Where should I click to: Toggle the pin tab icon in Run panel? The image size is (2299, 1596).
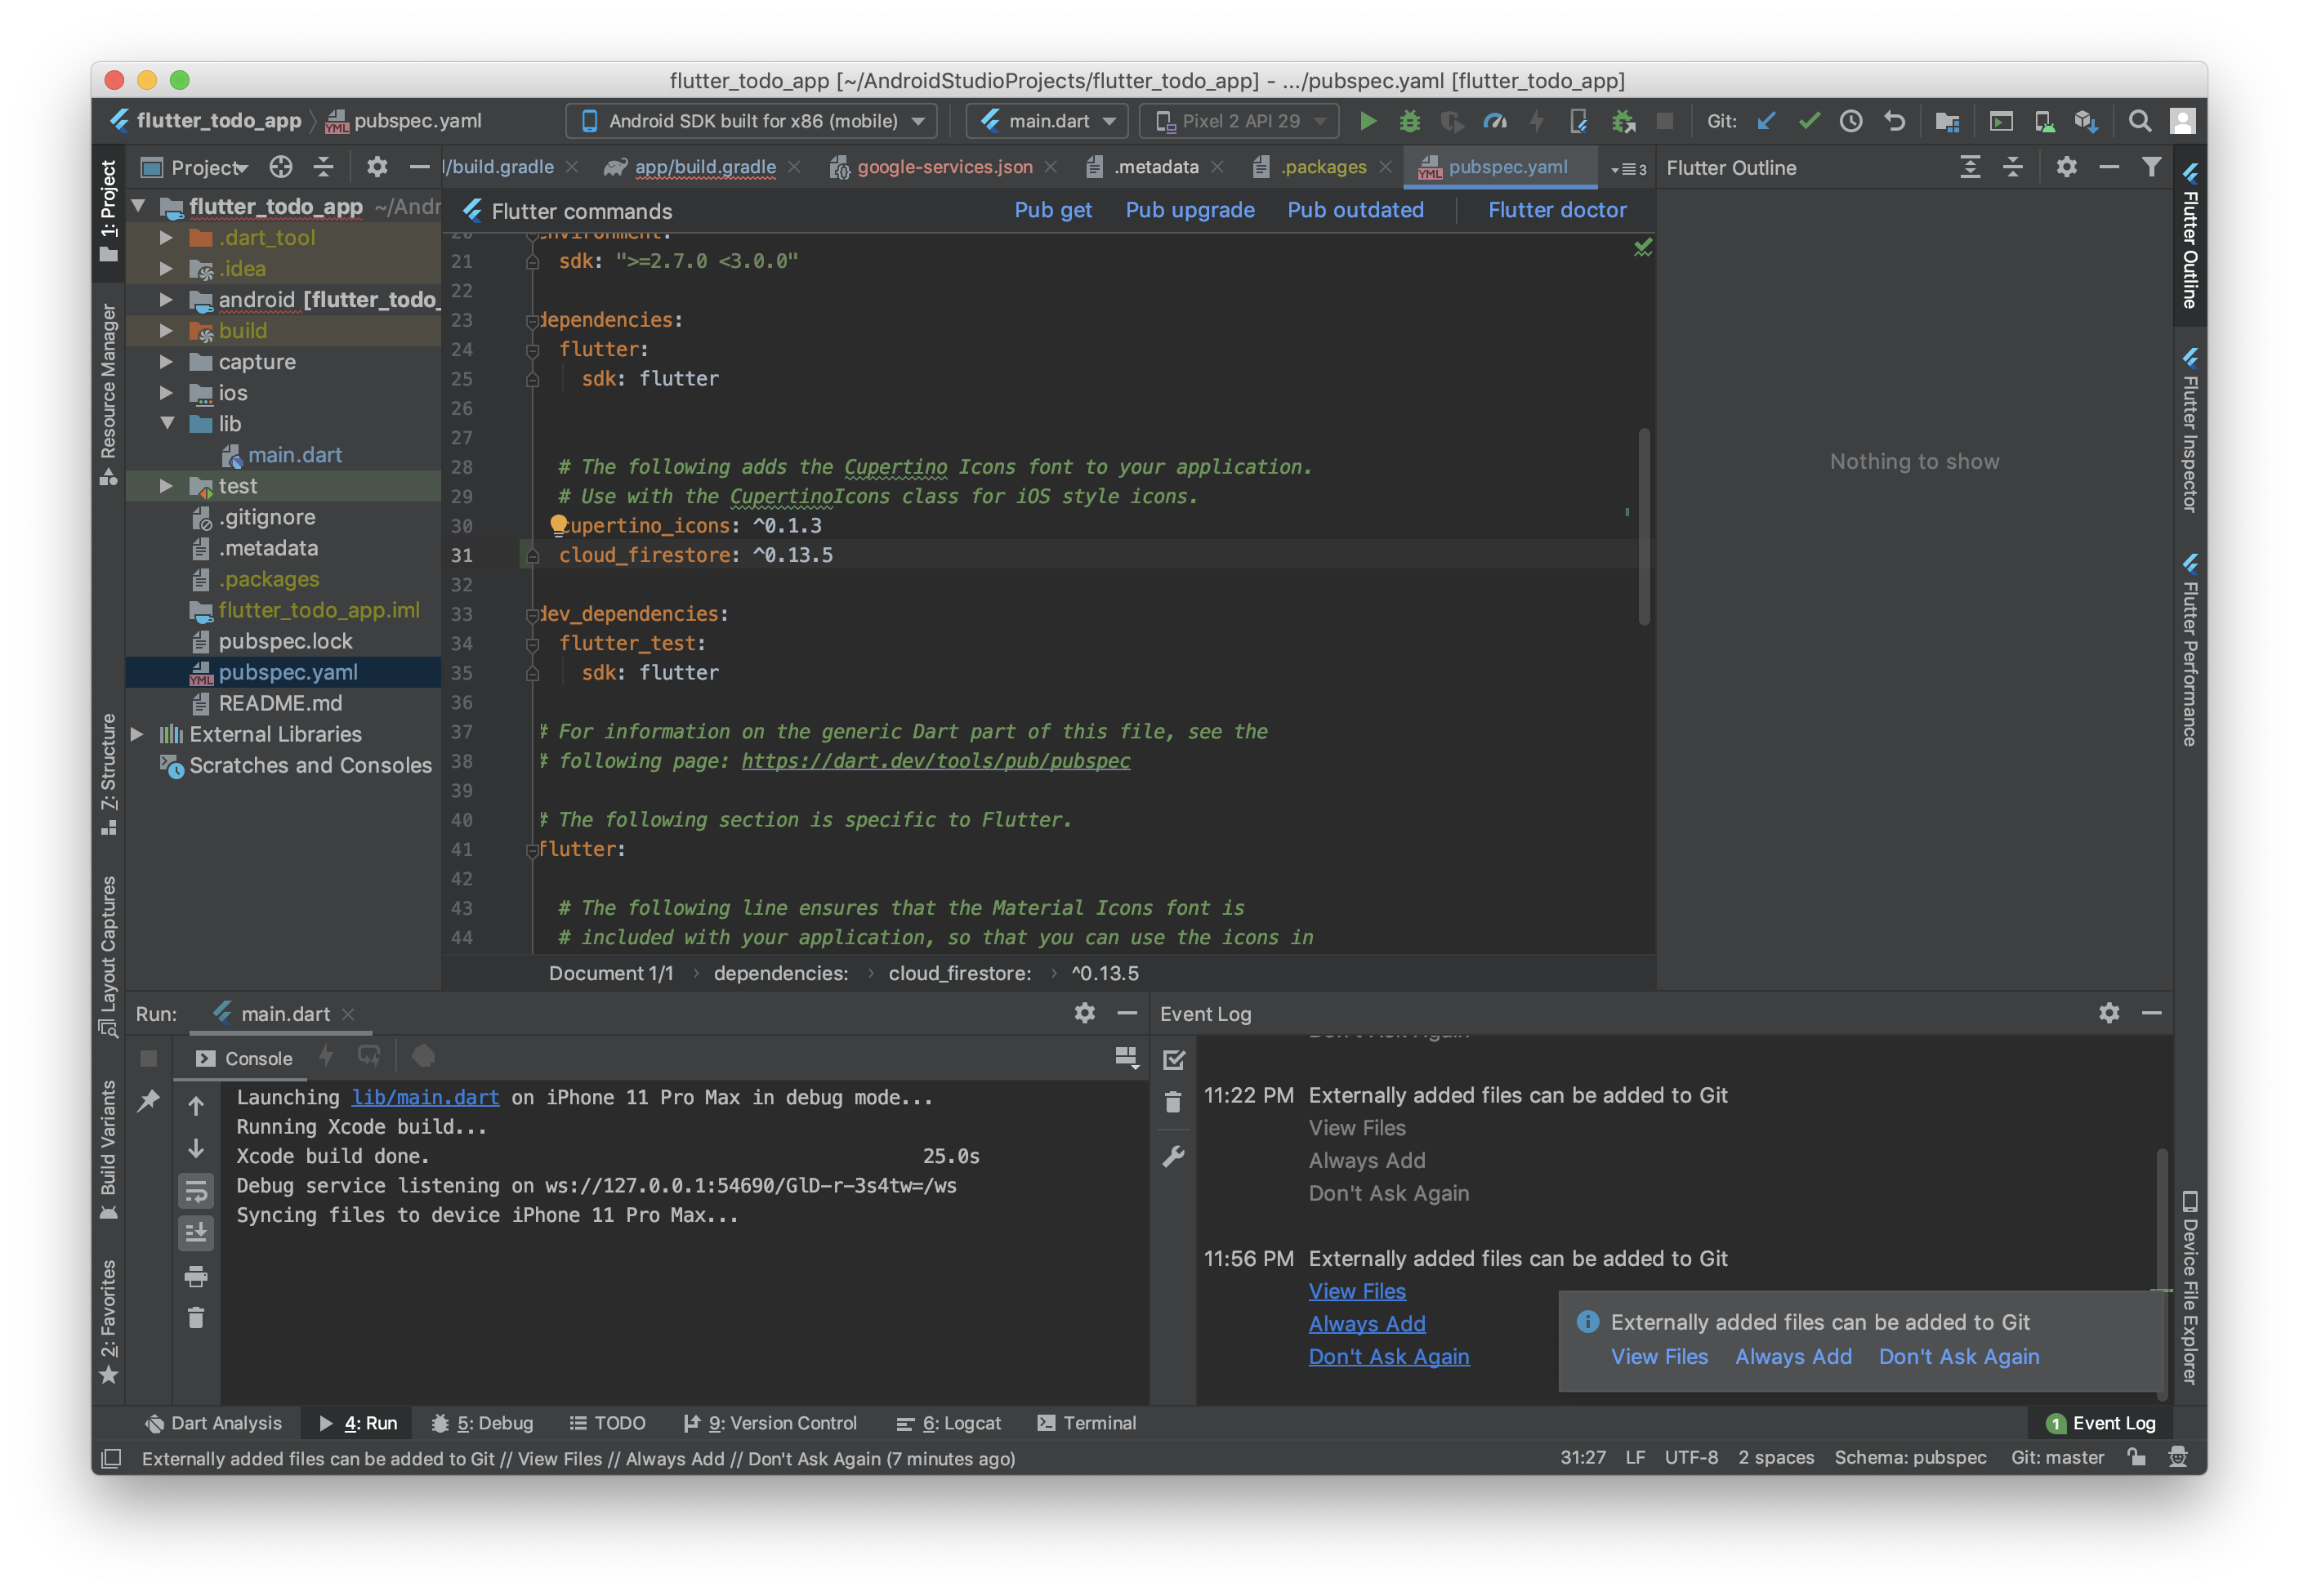(x=148, y=1101)
